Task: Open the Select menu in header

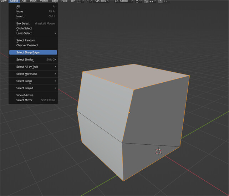Action: click(x=14, y=1)
